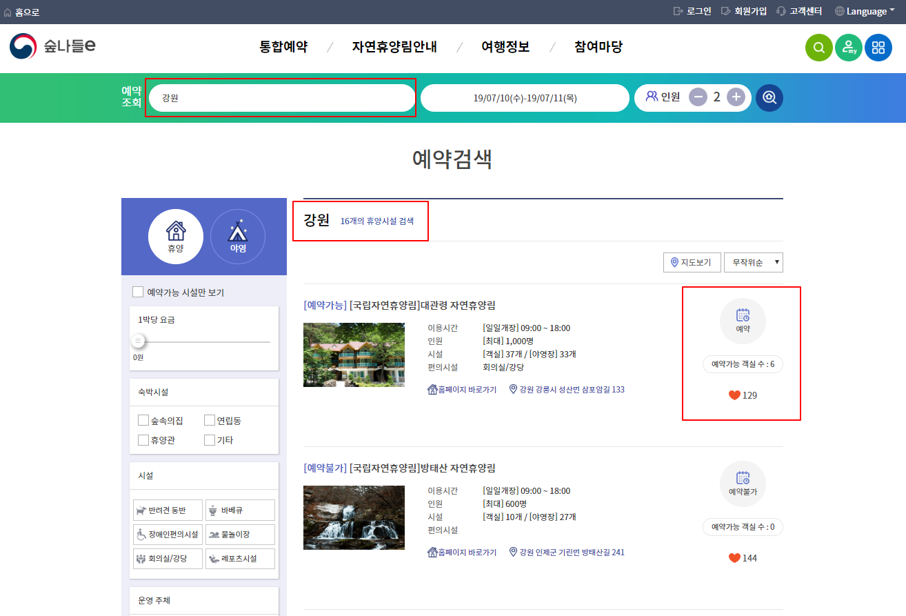Click 회원가입 in the top bar
906x616 pixels.
point(744,11)
